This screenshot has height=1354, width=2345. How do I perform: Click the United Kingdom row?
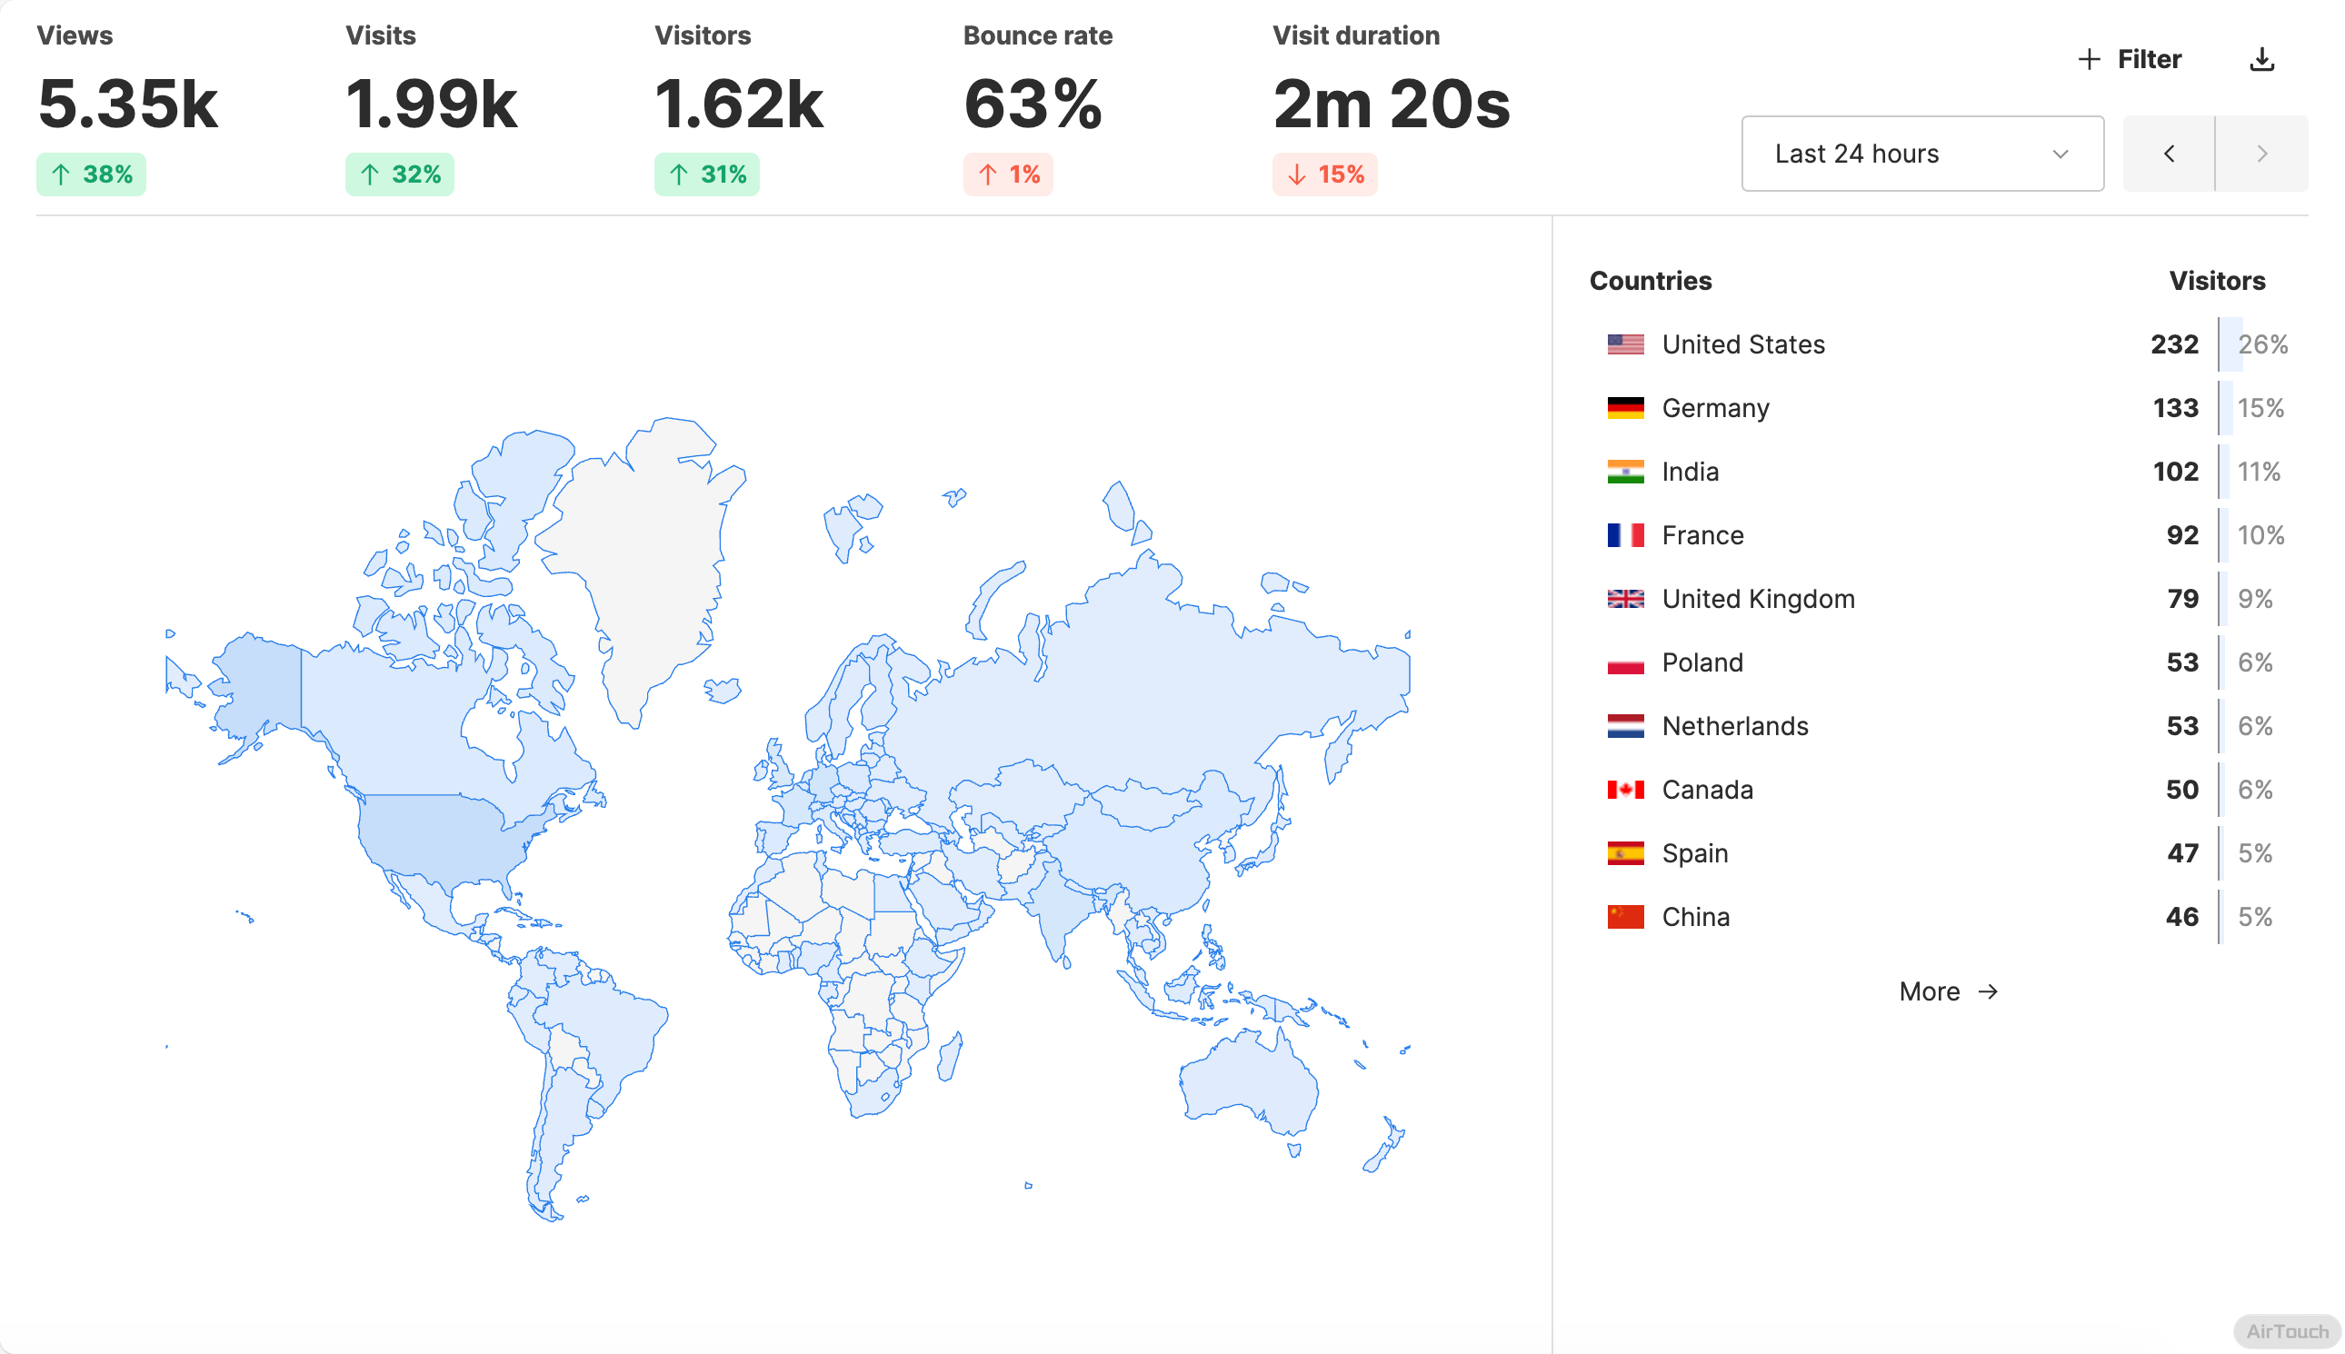coord(1757,599)
